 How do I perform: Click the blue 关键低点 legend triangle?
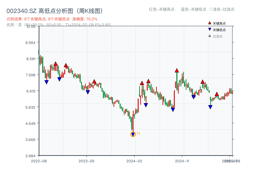(210, 29)
